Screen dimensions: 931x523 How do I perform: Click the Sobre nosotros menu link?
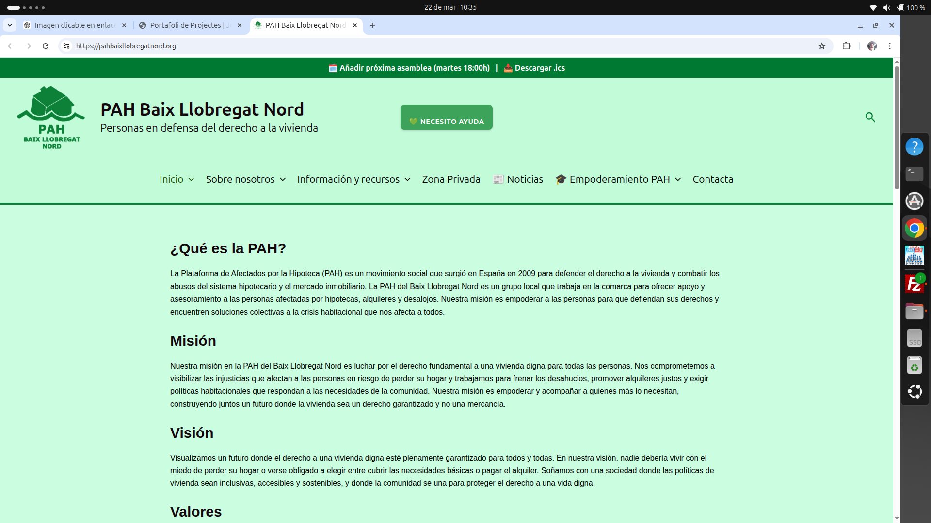(240, 179)
